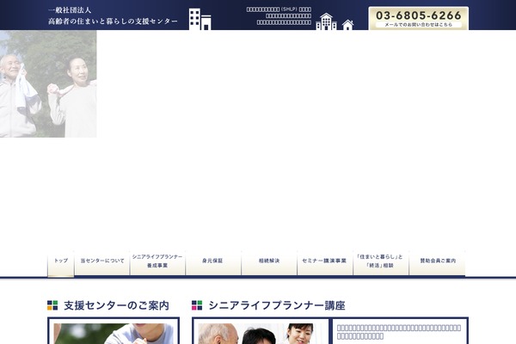Select セミナー講演事業 in navigation
Image resolution: width=516 pixels, height=344 pixels.
[x=325, y=262]
